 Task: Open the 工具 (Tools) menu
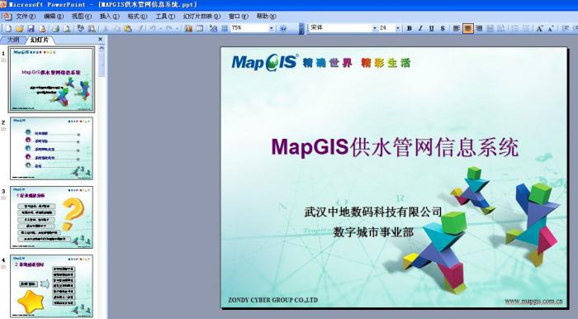[165, 17]
